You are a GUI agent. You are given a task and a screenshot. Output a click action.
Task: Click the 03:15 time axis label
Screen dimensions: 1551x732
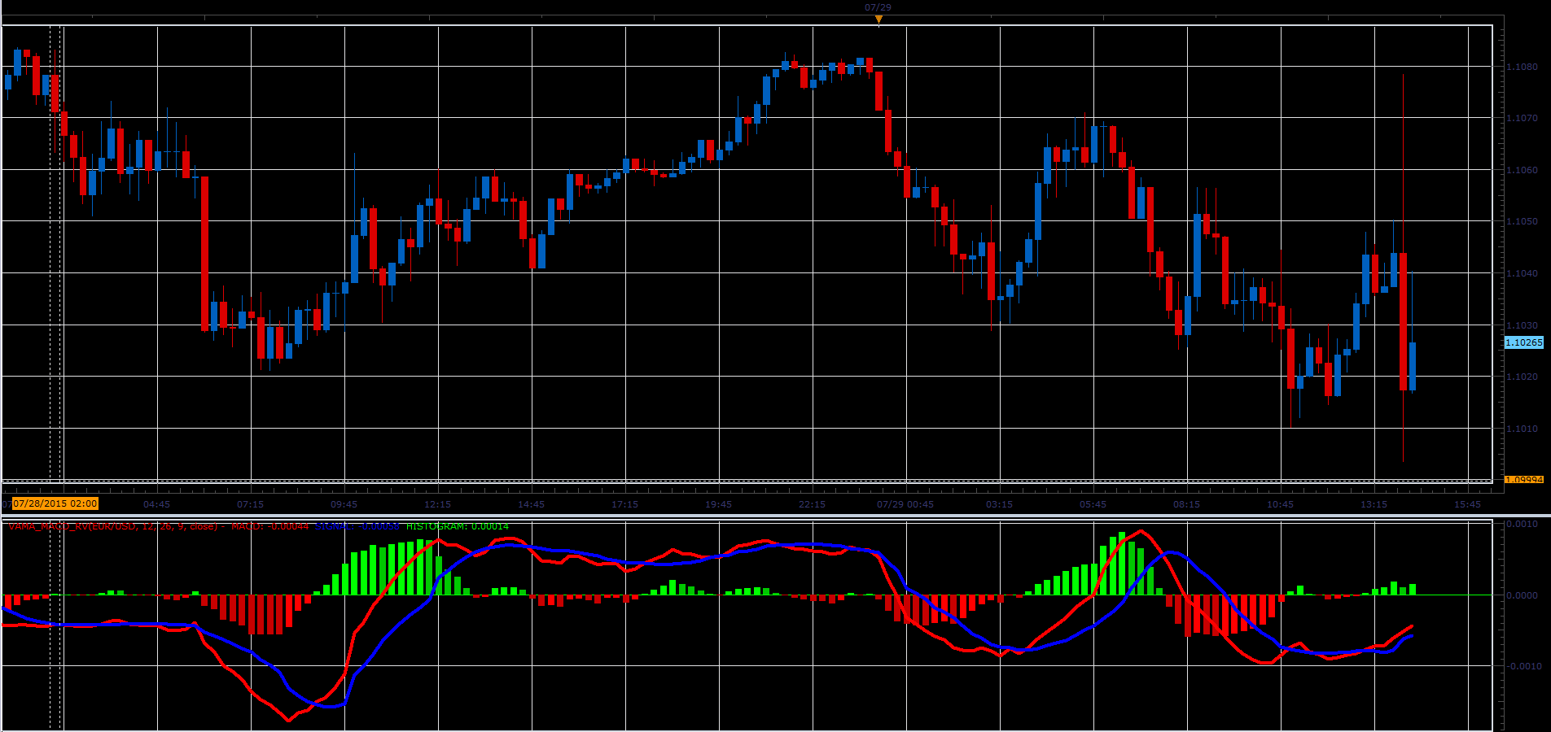pyautogui.click(x=1000, y=504)
